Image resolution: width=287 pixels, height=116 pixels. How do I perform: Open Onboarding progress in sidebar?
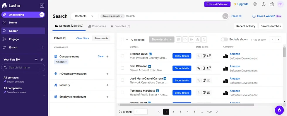coord(23,15)
